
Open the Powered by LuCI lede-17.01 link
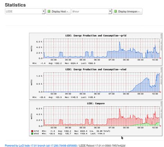pos(41,146)
